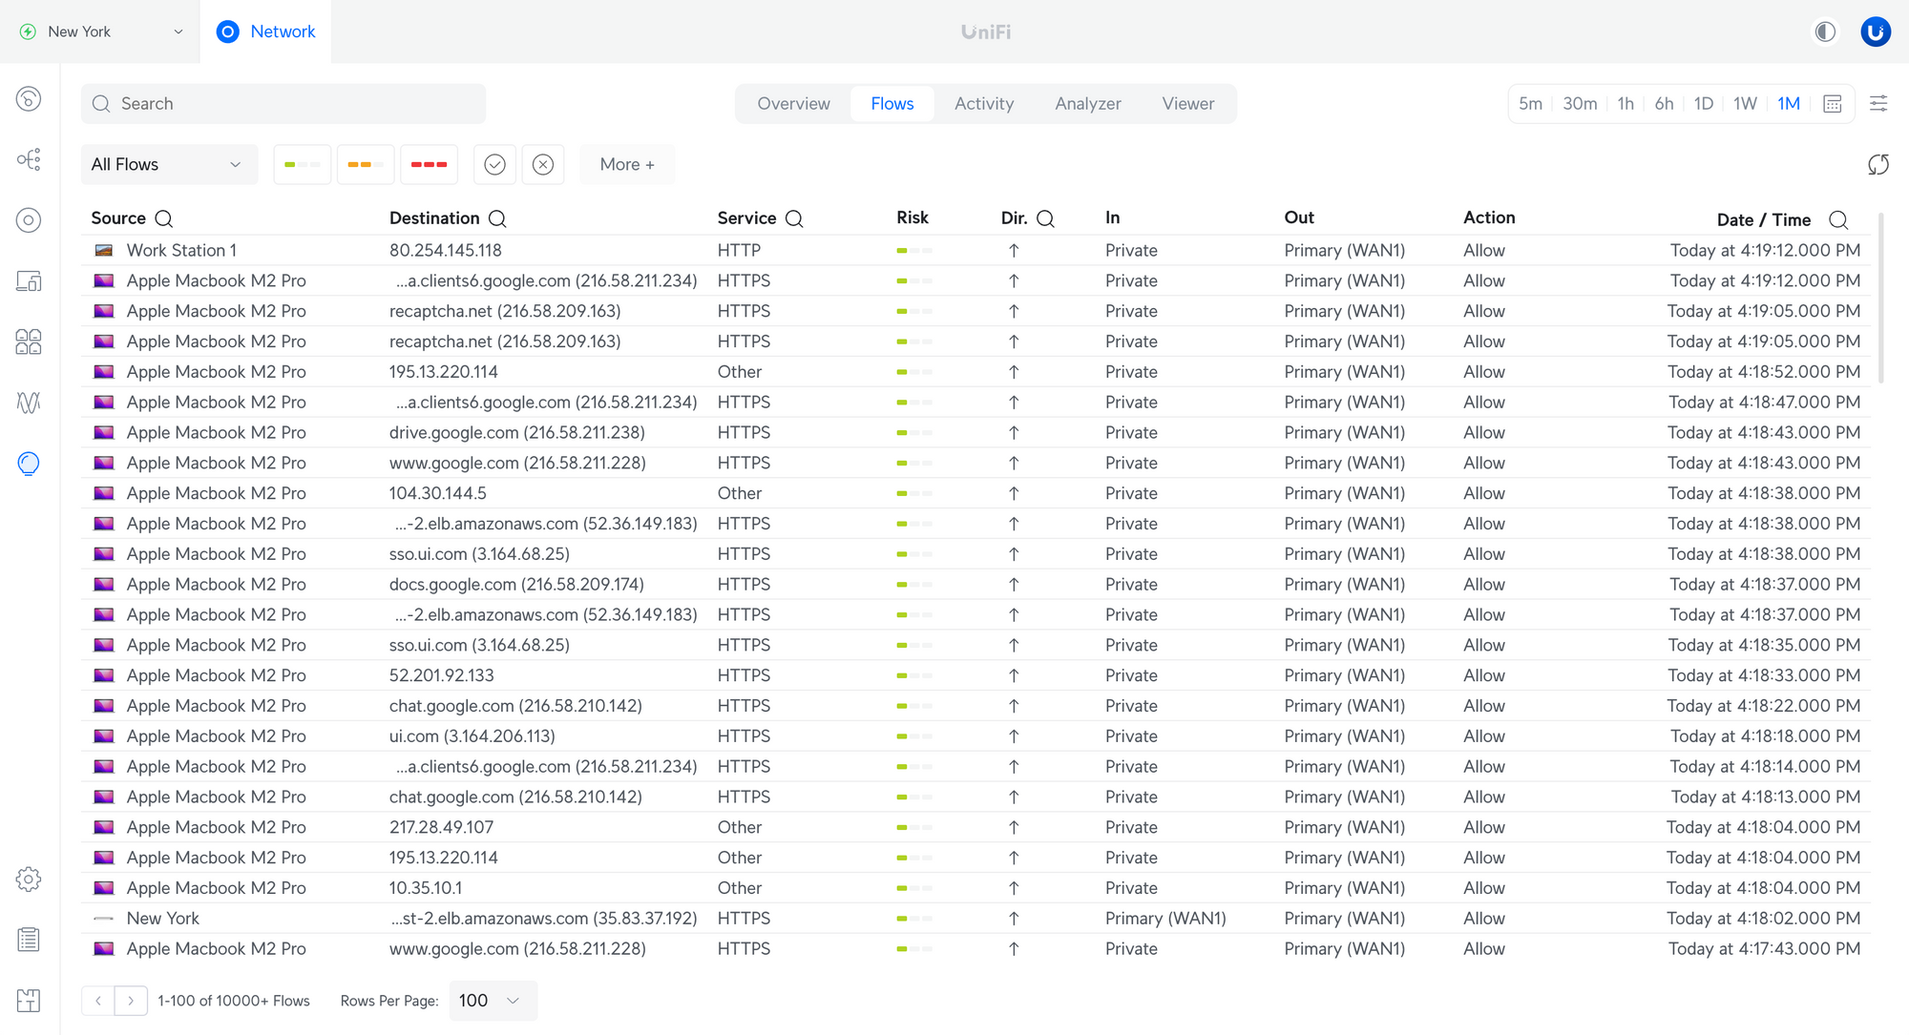
Task: Click the Source column search icon
Action: tap(164, 218)
